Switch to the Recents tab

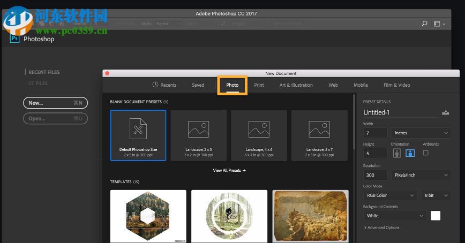pos(164,85)
